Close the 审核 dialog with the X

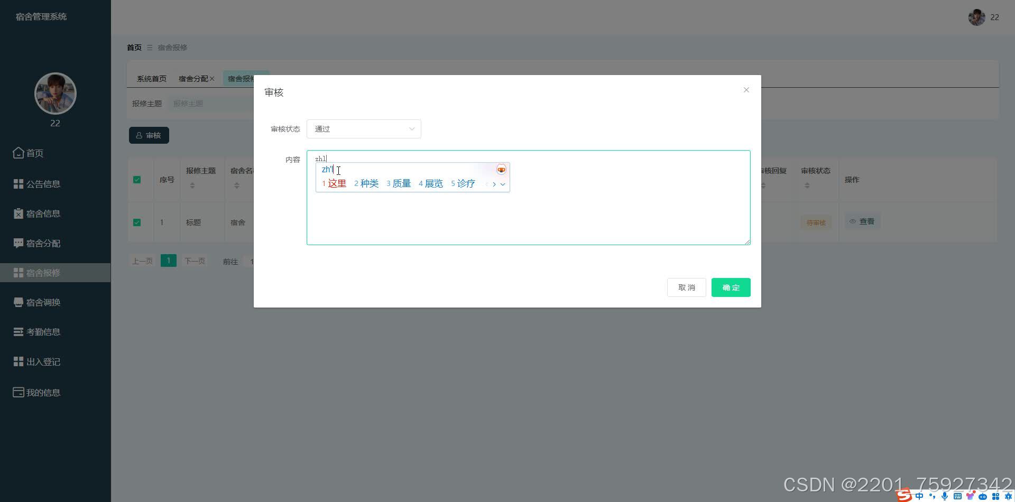click(x=746, y=90)
